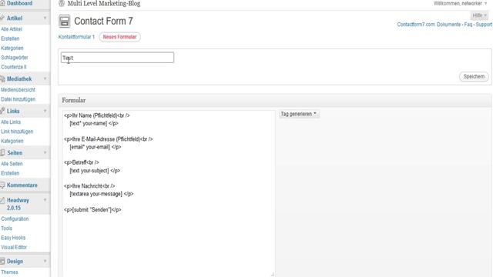The height and width of the screenshot is (277, 493).
Task: Open Headway Tools link
Action: [x=7, y=228]
